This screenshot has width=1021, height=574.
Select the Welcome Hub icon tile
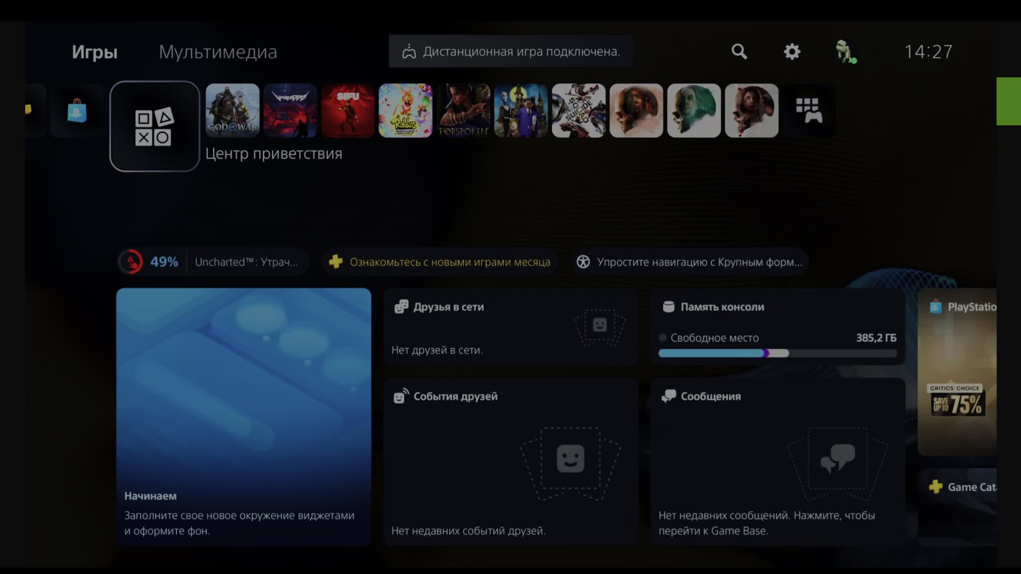pos(155,126)
